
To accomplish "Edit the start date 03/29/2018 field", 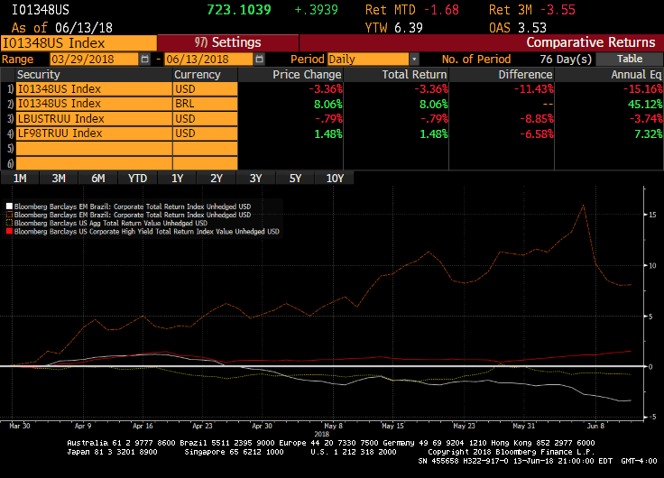I will pos(94,60).
